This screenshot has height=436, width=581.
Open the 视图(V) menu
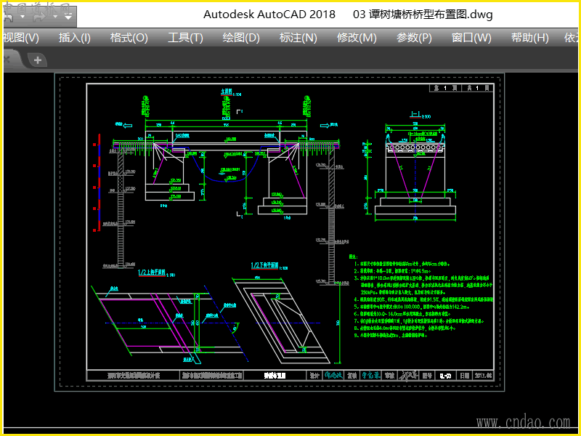point(21,38)
